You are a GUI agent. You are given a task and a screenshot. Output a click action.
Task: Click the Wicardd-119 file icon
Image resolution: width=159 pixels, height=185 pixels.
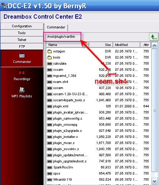click(x=49, y=180)
